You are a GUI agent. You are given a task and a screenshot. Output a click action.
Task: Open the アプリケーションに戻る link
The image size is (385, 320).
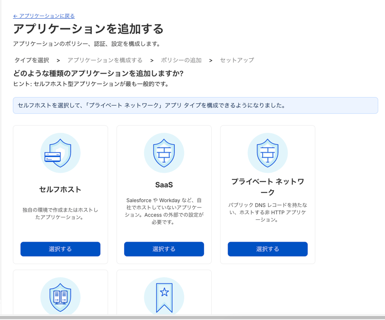point(43,16)
